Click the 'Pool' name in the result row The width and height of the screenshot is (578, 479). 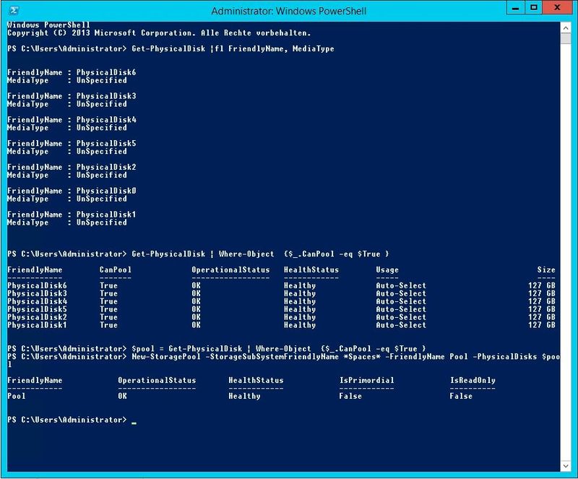coord(17,396)
